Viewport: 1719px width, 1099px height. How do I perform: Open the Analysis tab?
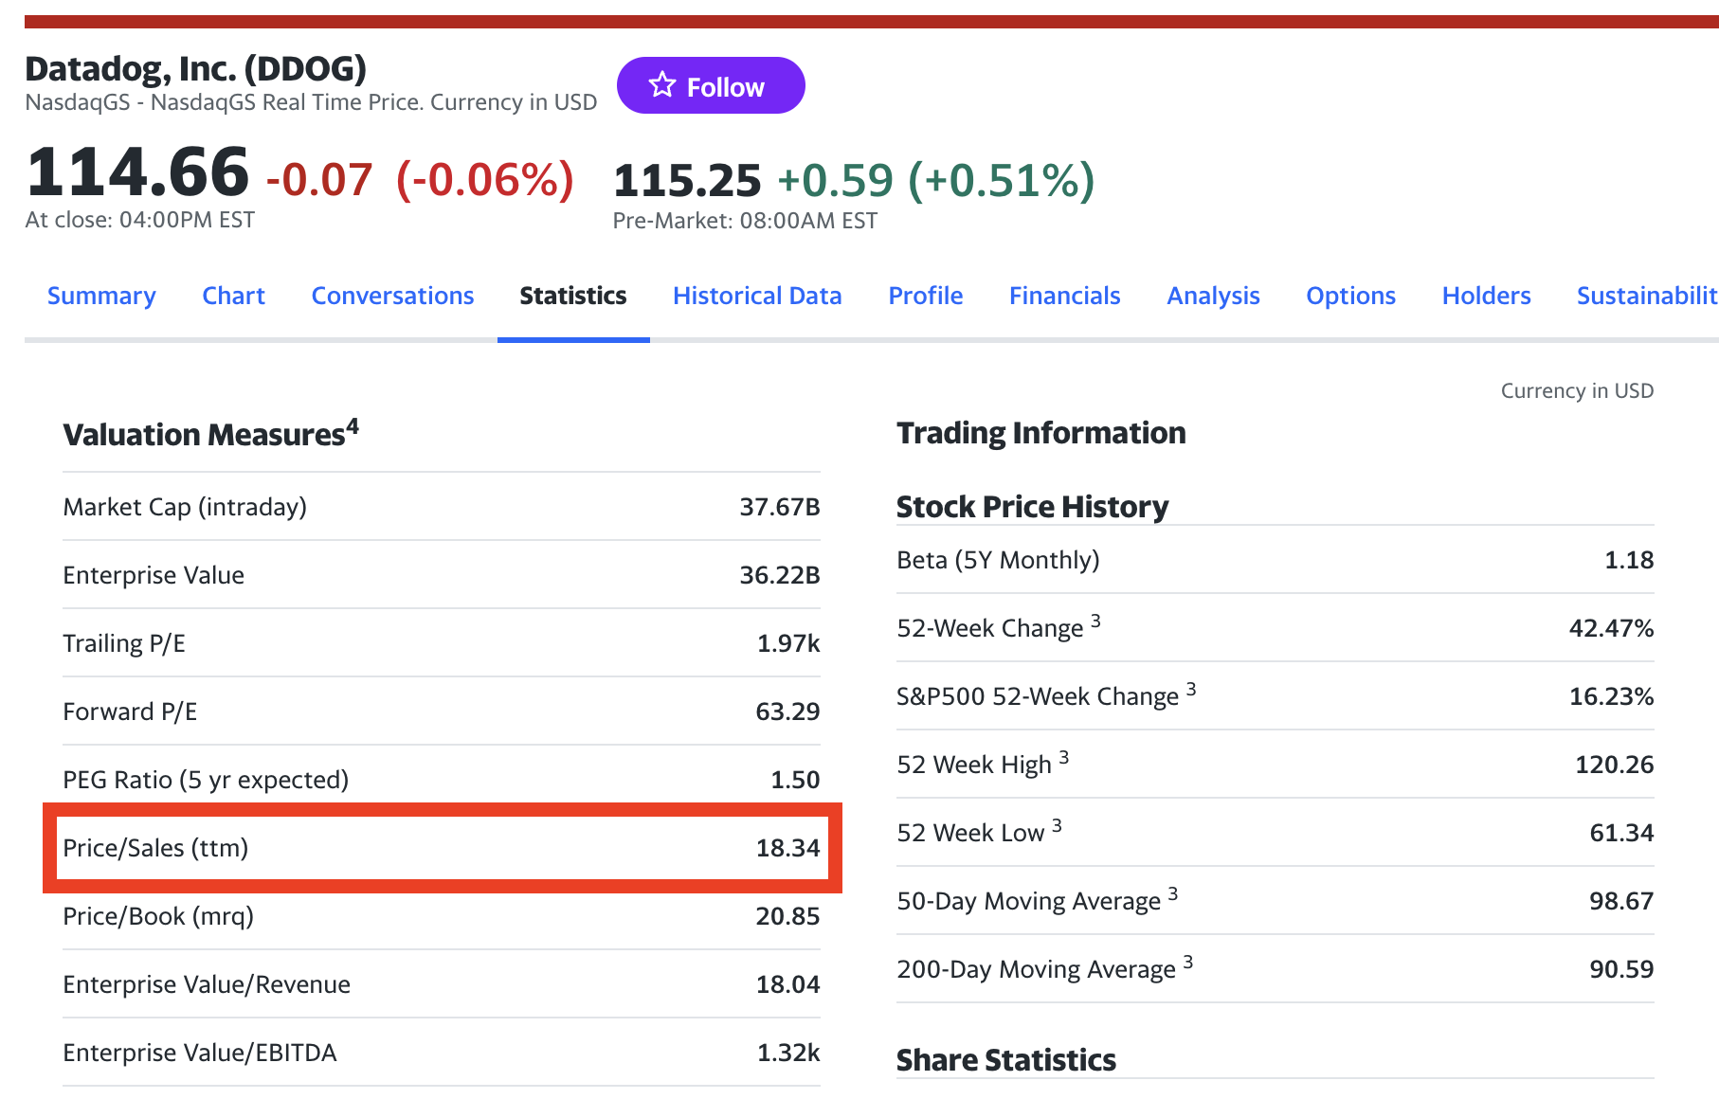point(1213,296)
